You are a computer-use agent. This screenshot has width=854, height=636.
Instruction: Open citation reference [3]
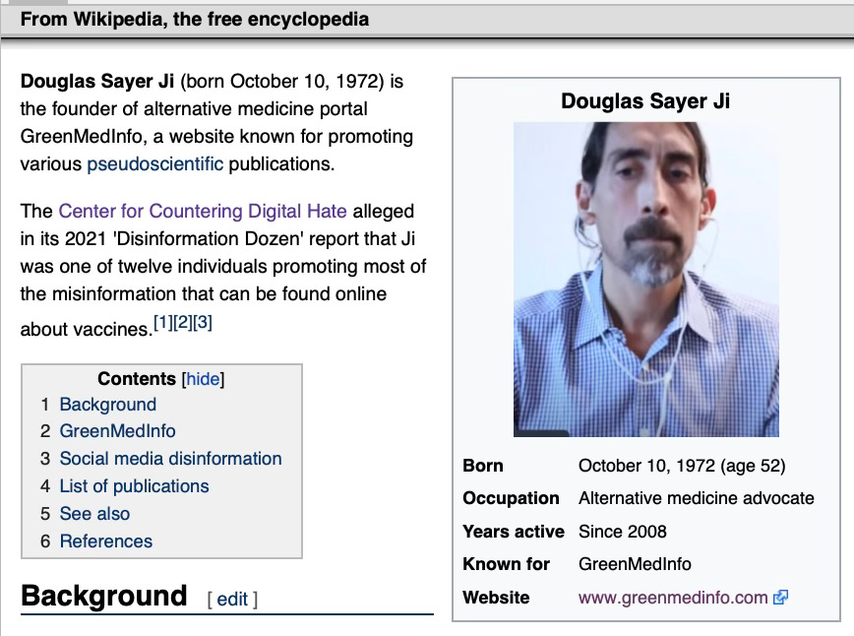click(x=203, y=323)
